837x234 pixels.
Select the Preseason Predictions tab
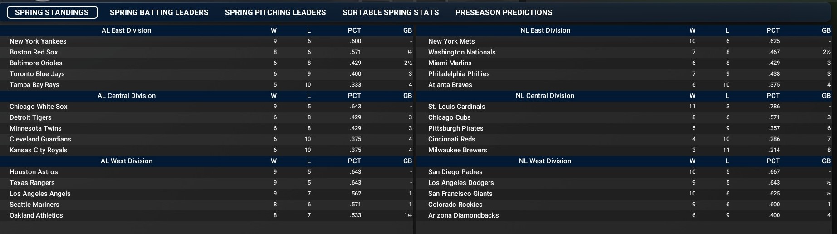(504, 12)
